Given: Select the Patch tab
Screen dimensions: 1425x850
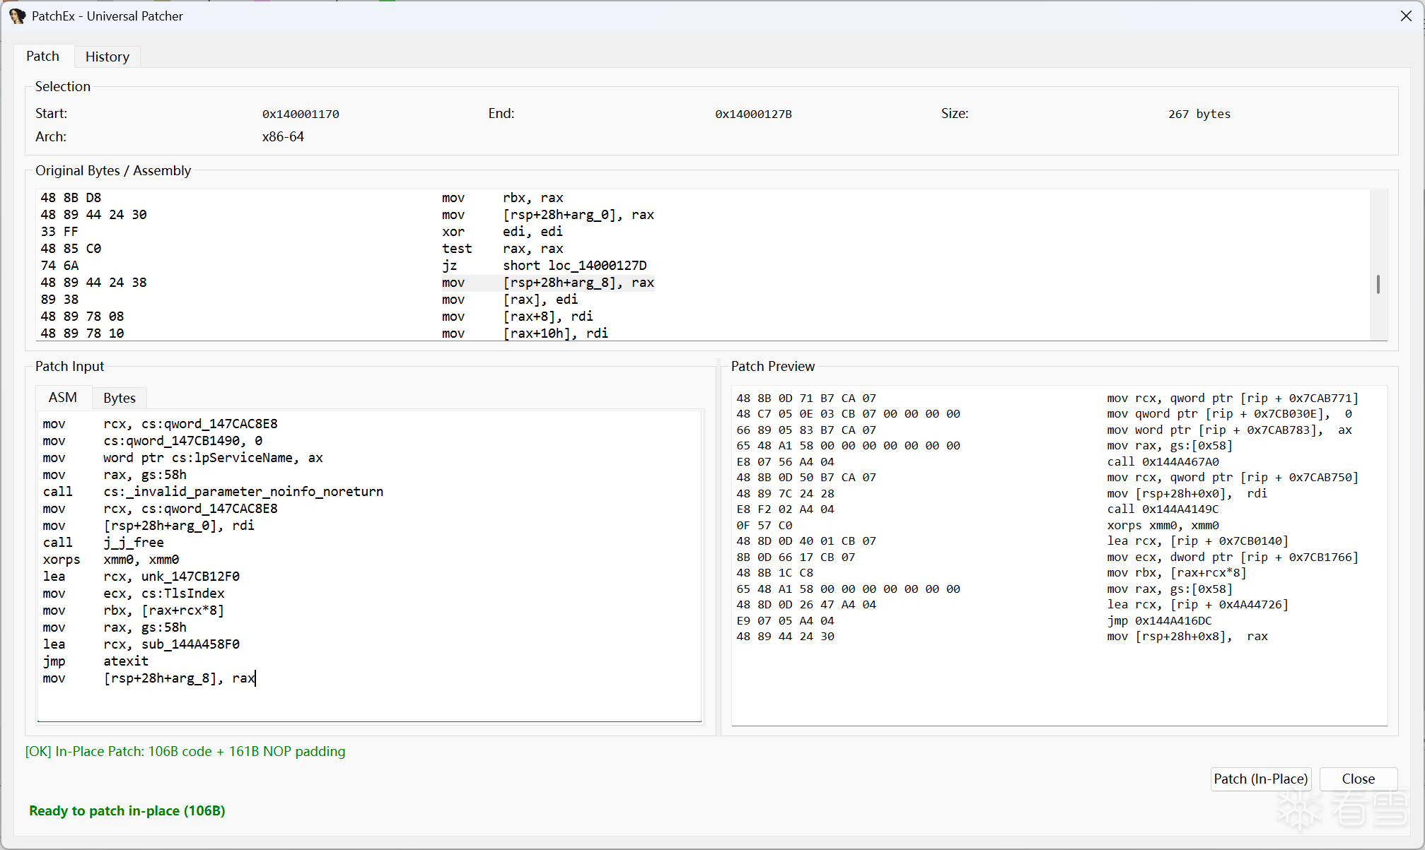Looking at the screenshot, I should [42, 56].
